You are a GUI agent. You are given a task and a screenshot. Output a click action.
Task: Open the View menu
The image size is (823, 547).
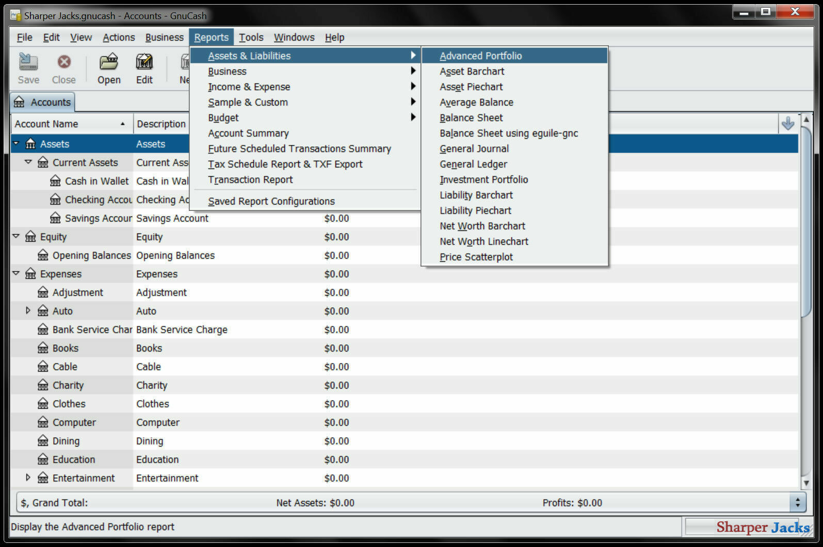81,37
